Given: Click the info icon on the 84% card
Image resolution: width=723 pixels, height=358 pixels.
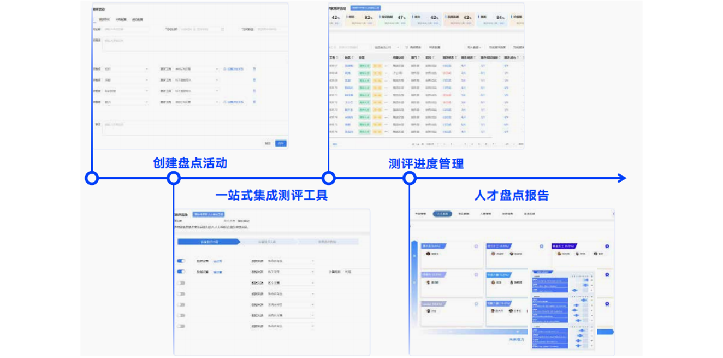Looking at the screenshot, I should pyautogui.click(x=478, y=17).
